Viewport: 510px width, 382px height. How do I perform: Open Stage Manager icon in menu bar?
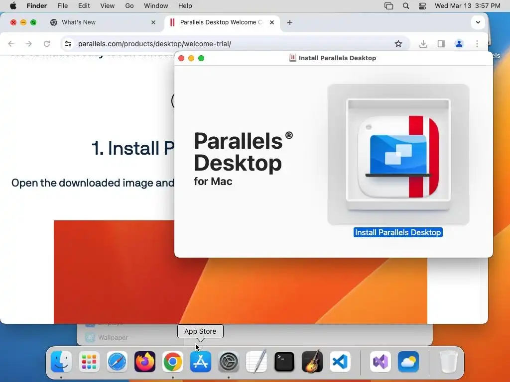tap(388, 6)
